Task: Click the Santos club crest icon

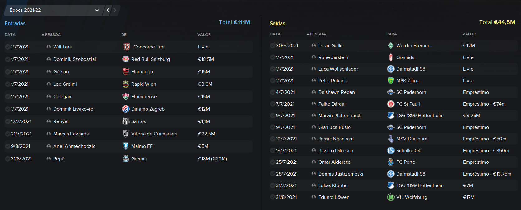Action: point(126,121)
